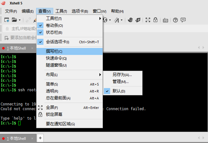Choose 透明(R) transparent mode
The height and width of the screenshot is (143, 208).
click(70, 91)
